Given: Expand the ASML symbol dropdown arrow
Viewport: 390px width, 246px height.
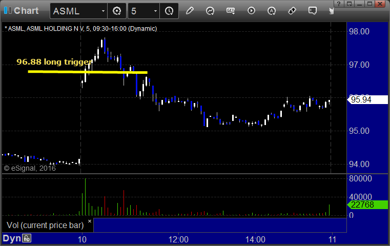Looking at the screenshot, I should (x=103, y=11).
